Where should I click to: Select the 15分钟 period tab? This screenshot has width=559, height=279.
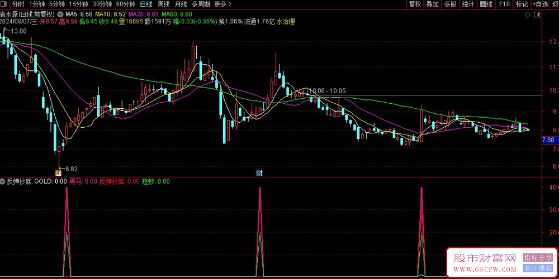coord(79,4)
